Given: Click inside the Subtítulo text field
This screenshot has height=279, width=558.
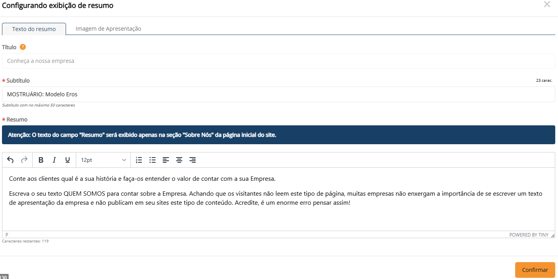Looking at the screenshot, I should (278, 94).
